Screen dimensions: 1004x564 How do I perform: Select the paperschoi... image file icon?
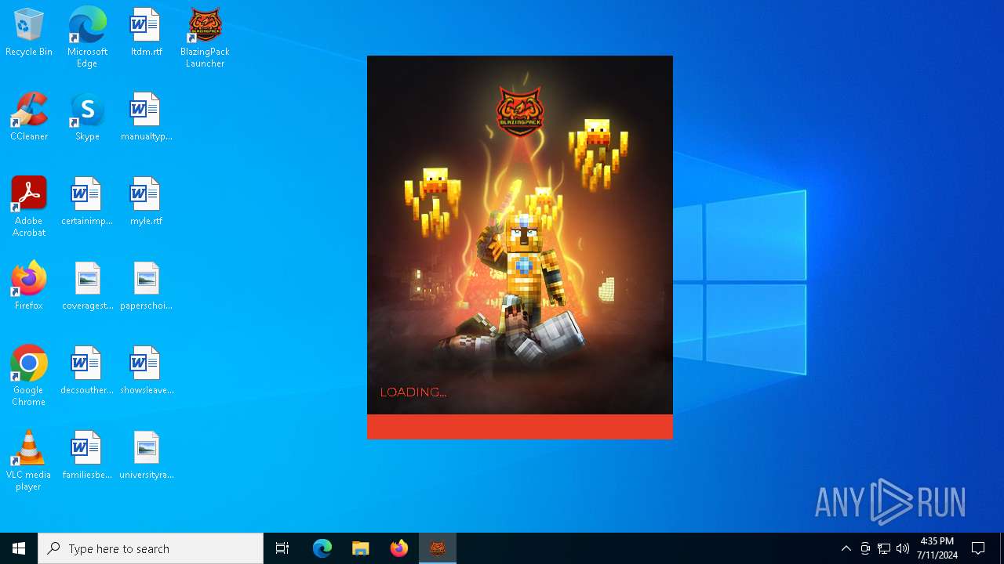point(146,287)
